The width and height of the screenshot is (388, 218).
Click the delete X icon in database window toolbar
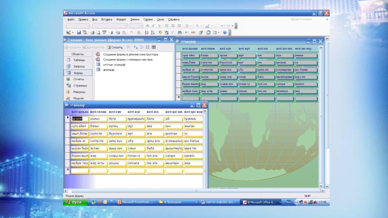tap(128, 47)
